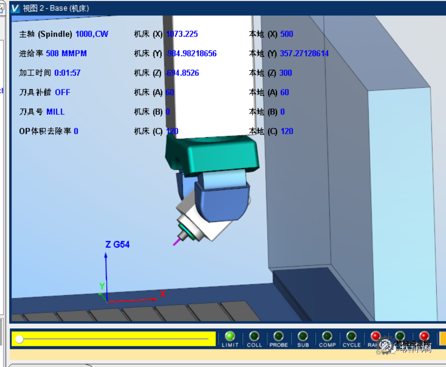
Task: Click the animation speed slider handle
Action: pos(19,339)
